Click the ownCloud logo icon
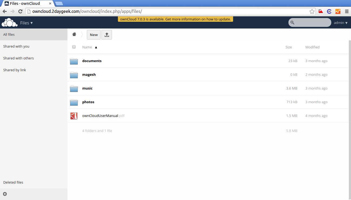351x200 pixels. pos(9,23)
